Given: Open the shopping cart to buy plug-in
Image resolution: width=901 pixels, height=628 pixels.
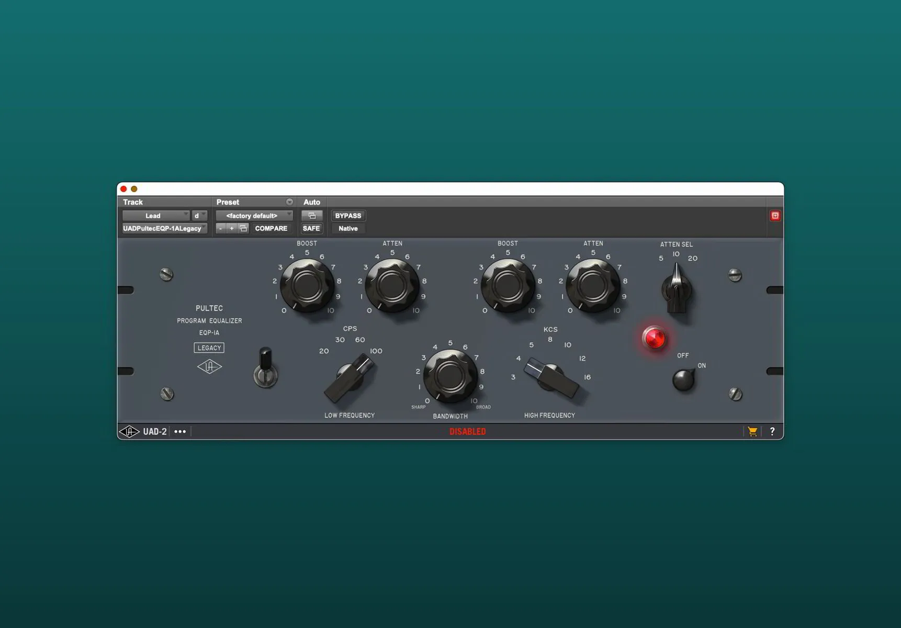Looking at the screenshot, I should click(x=752, y=431).
